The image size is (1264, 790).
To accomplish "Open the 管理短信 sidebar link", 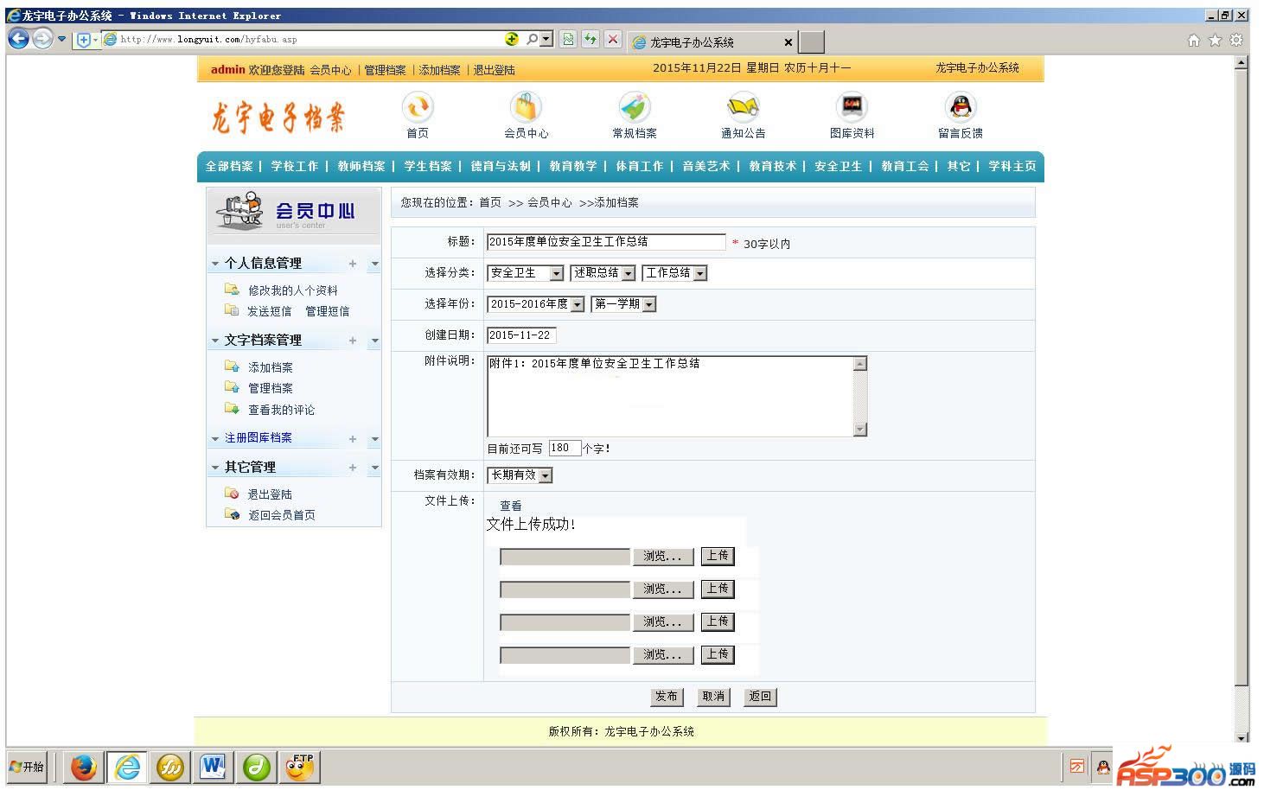I will click(328, 312).
